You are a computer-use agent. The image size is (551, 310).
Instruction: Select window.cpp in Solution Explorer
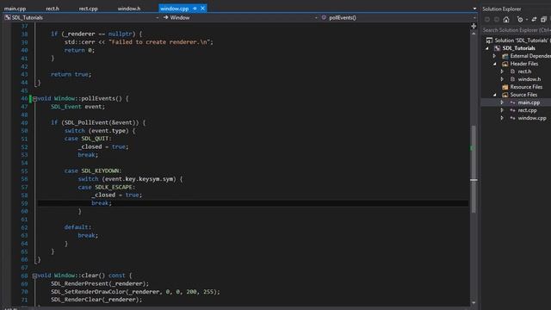532,118
